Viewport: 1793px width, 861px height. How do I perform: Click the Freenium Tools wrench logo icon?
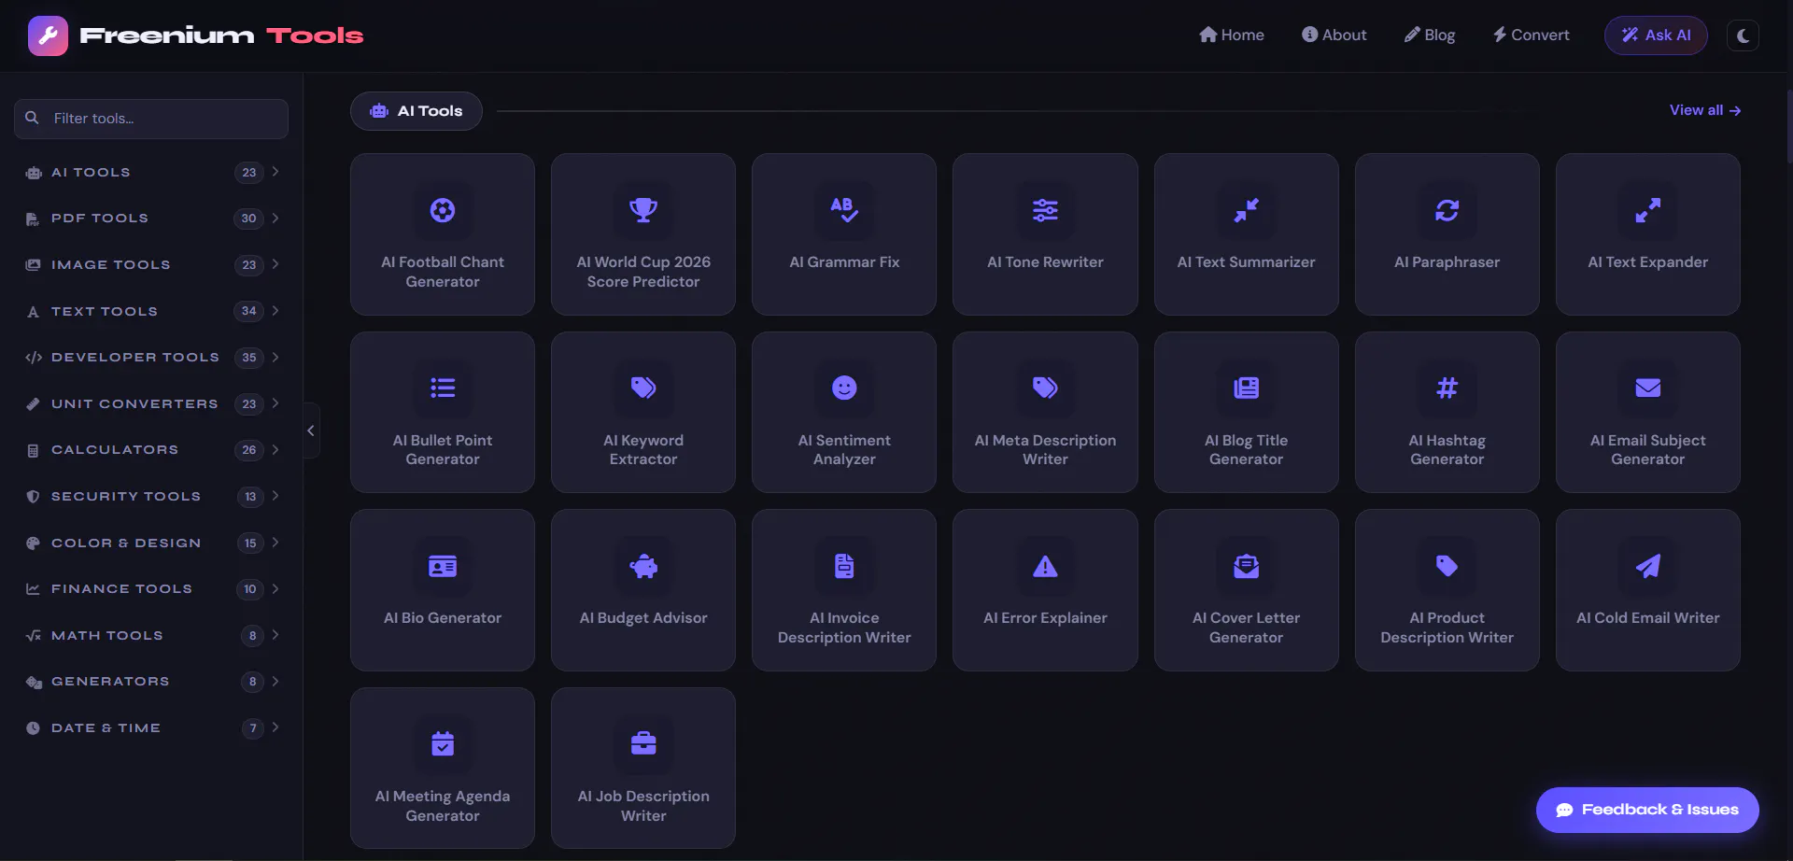click(x=48, y=35)
